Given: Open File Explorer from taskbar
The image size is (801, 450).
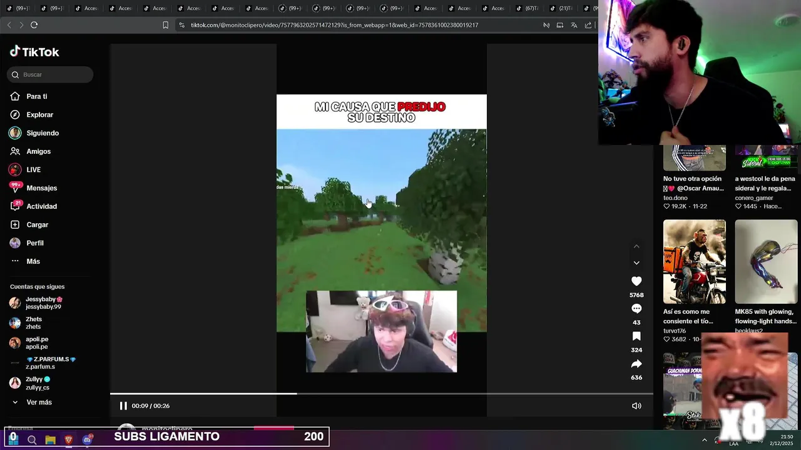Looking at the screenshot, I should [x=50, y=440].
